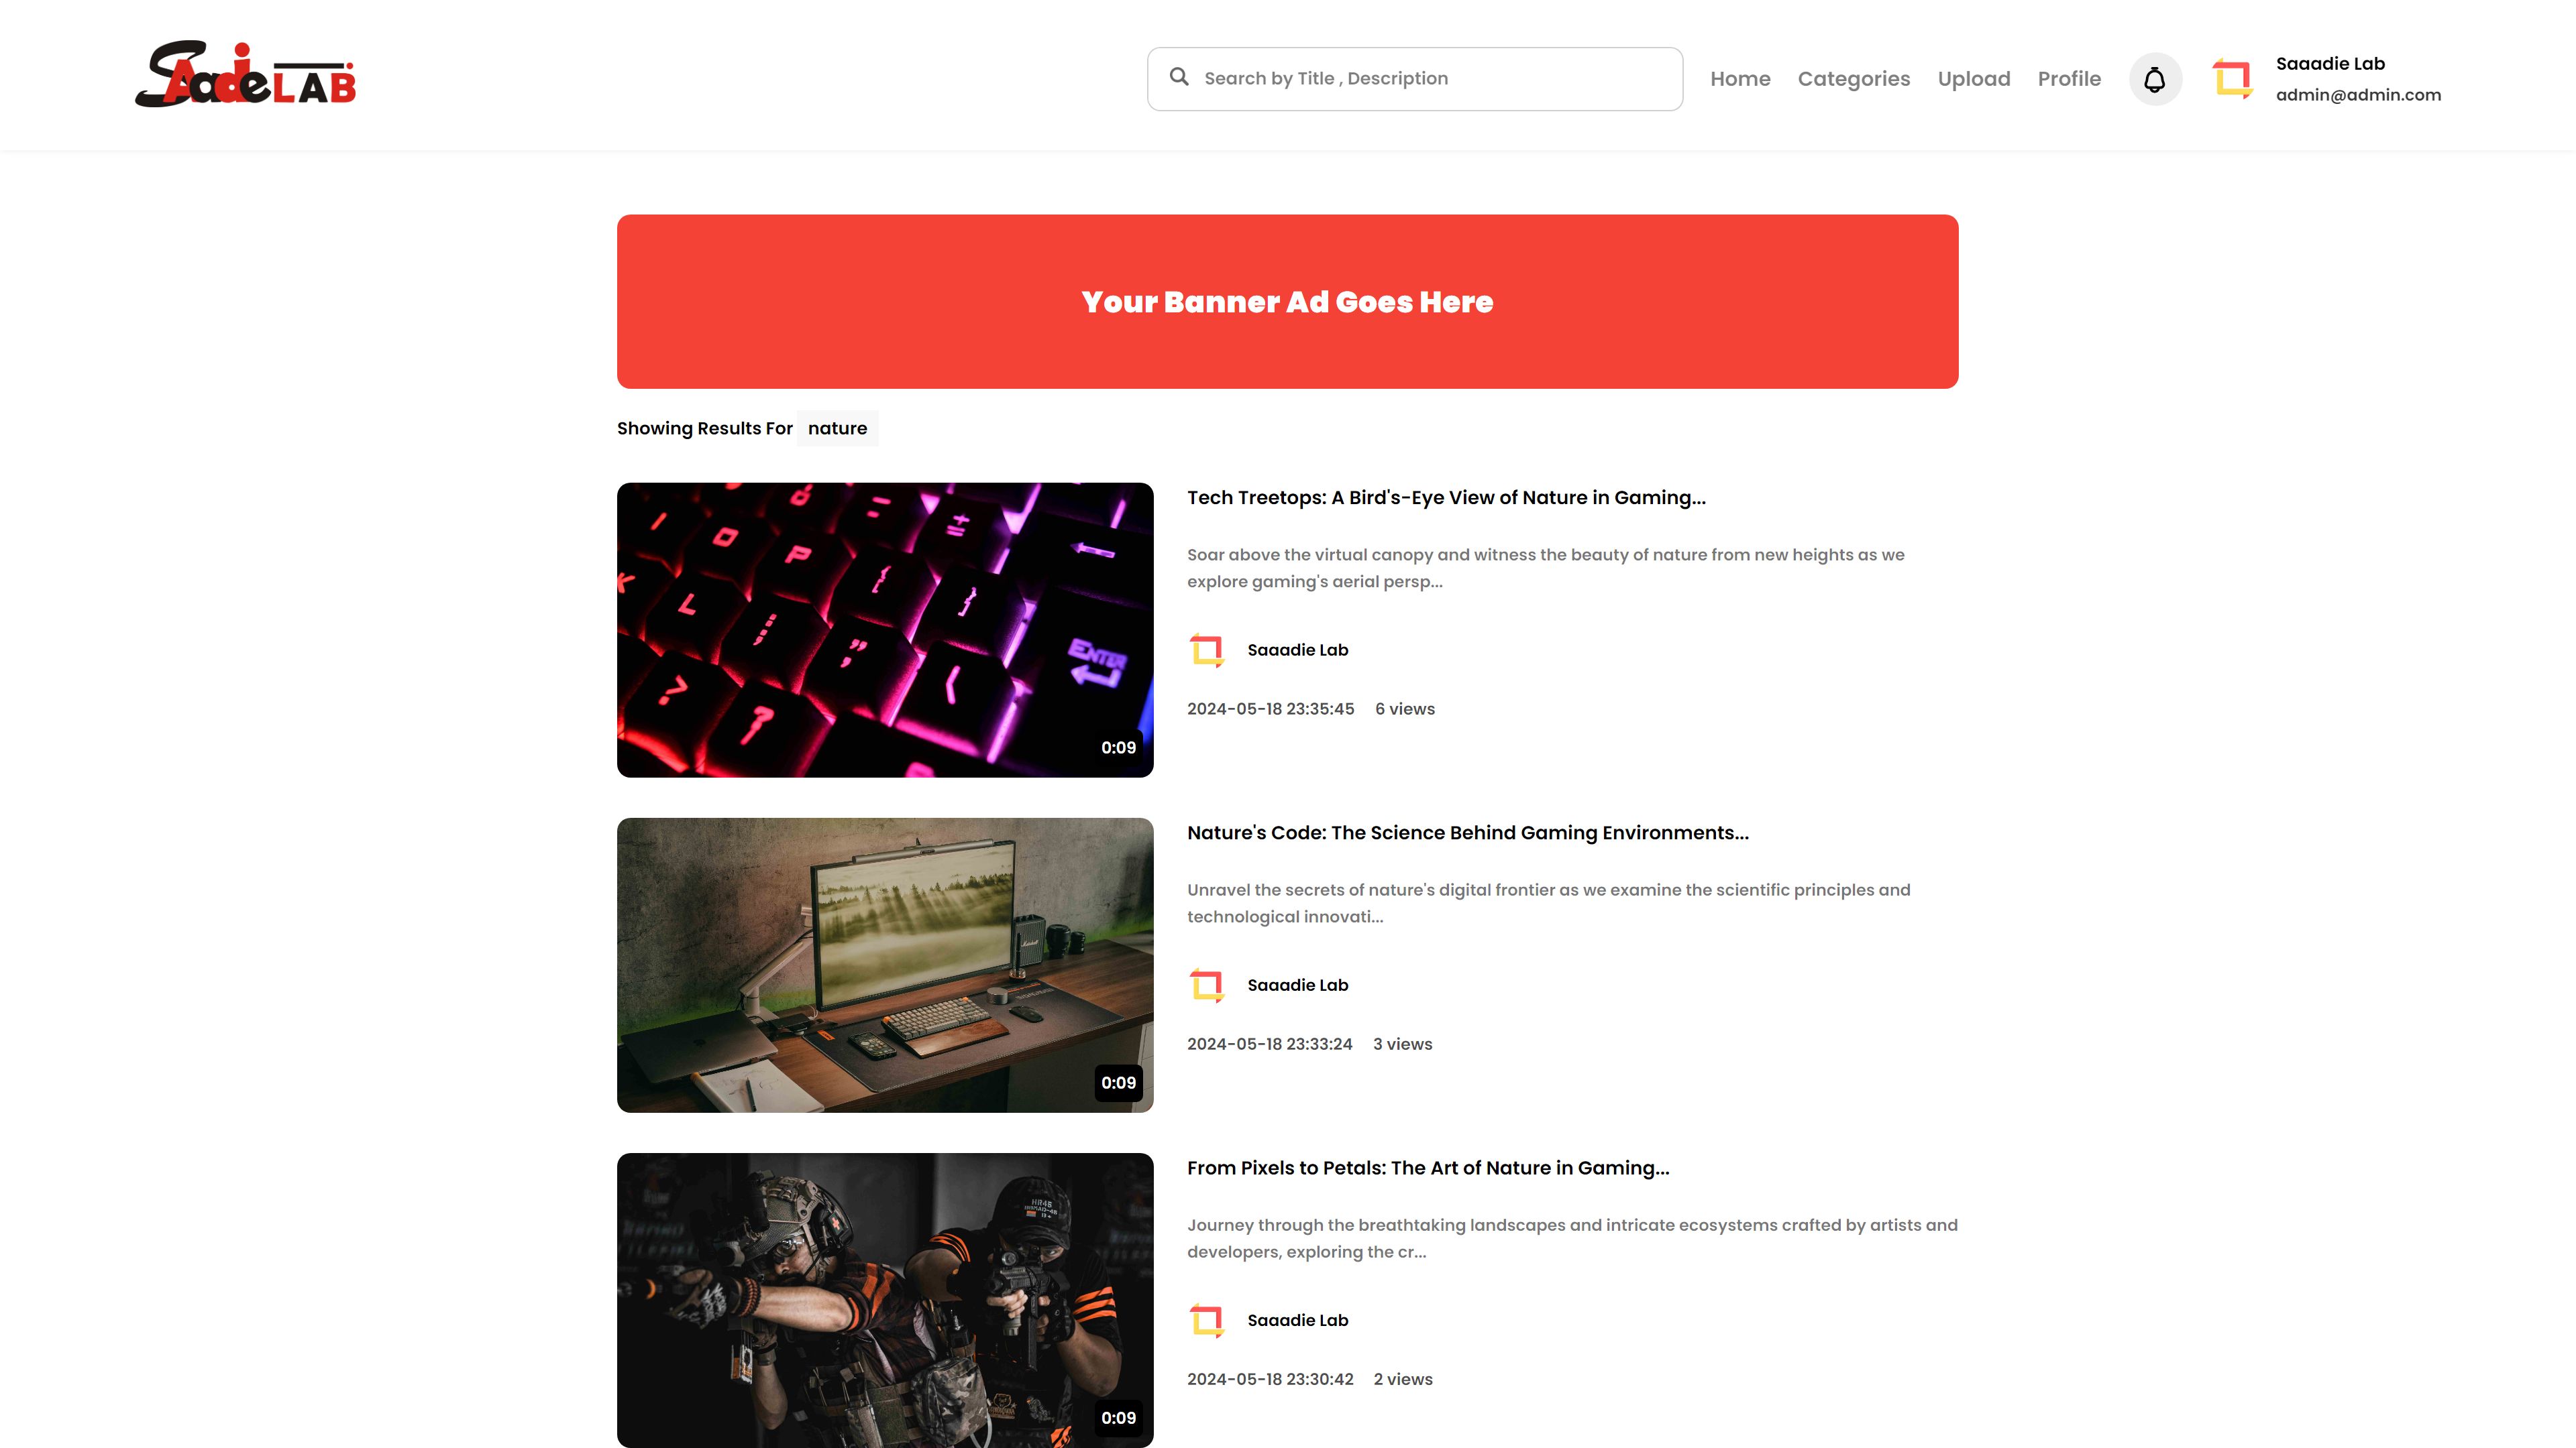Open Tech Treetops video title link

click(x=1446, y=497)
